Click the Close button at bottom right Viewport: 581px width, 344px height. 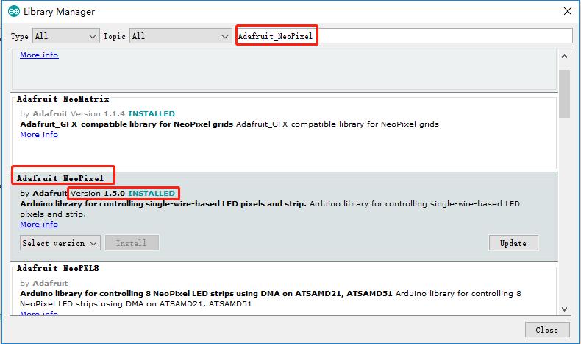point(546,329)
